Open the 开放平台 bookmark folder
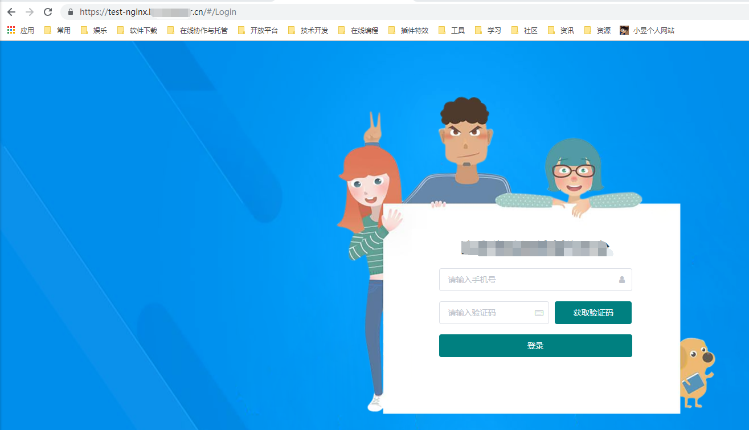The width and height of the screenshot is (749, 430). click(x=258, y=31)
